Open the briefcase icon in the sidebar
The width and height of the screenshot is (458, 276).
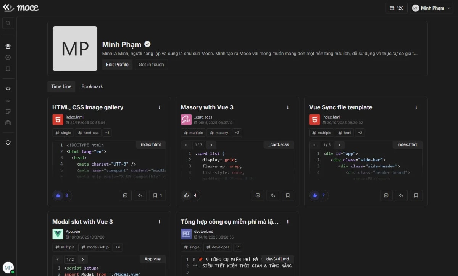(x=8, y=123)
